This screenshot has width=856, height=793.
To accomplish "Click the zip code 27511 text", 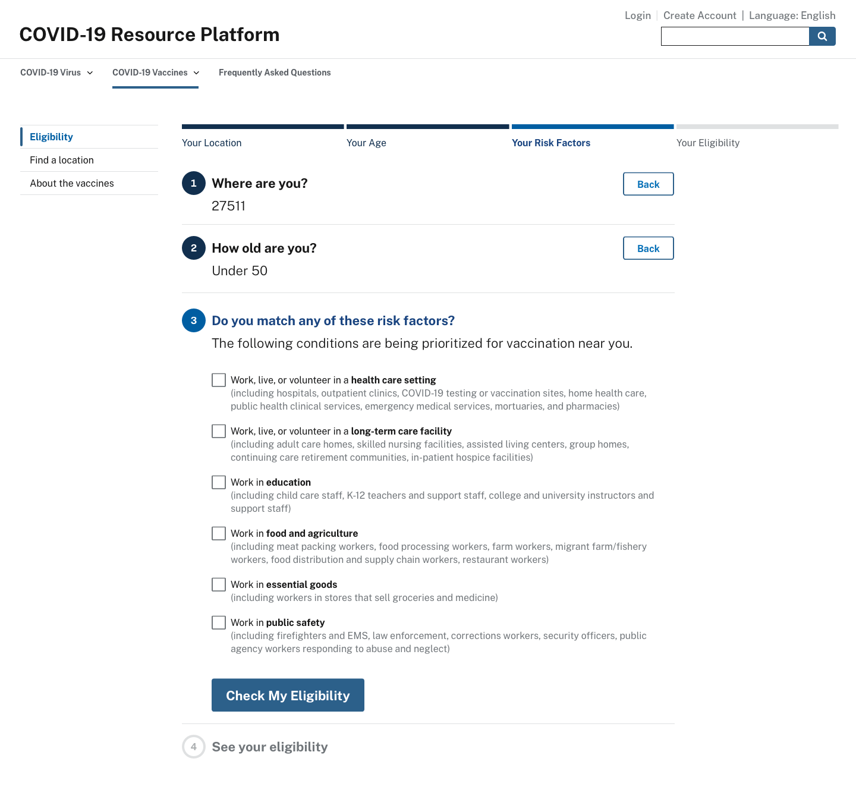I will [228, 206].
